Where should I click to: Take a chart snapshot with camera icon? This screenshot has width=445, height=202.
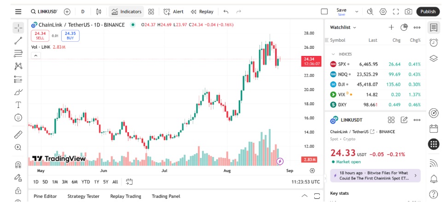pyautogui.click(x=408, y=11)
